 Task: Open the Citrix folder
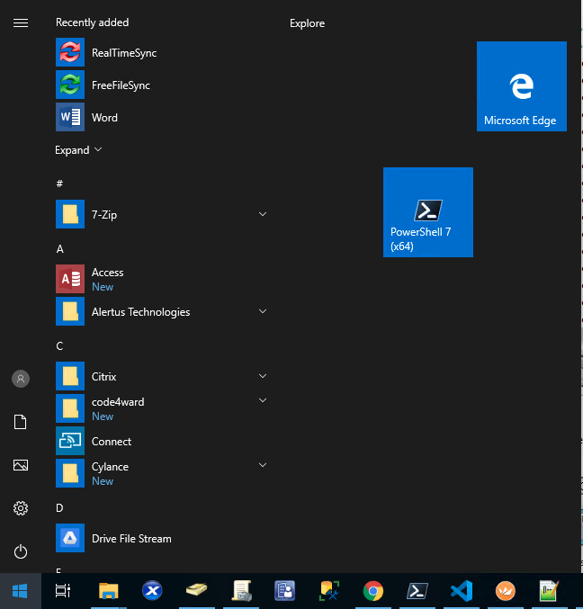tap(161, 376)
